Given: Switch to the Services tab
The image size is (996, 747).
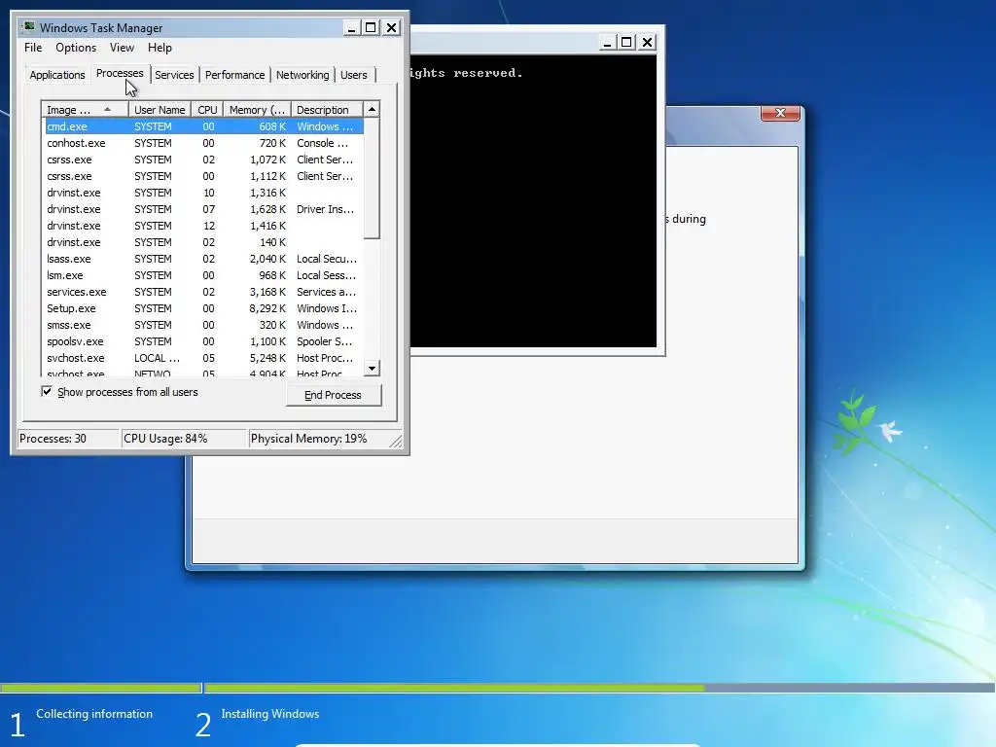Looking at the screenshot, I should click(174, 75).
